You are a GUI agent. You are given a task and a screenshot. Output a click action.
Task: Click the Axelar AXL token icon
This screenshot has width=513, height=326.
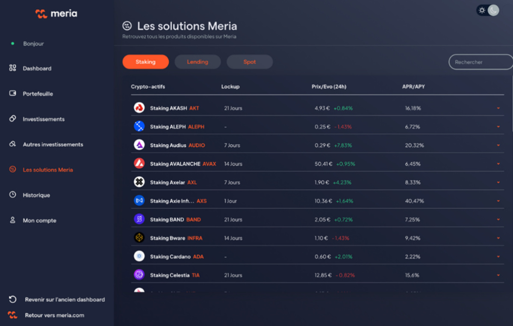point(139,182)
